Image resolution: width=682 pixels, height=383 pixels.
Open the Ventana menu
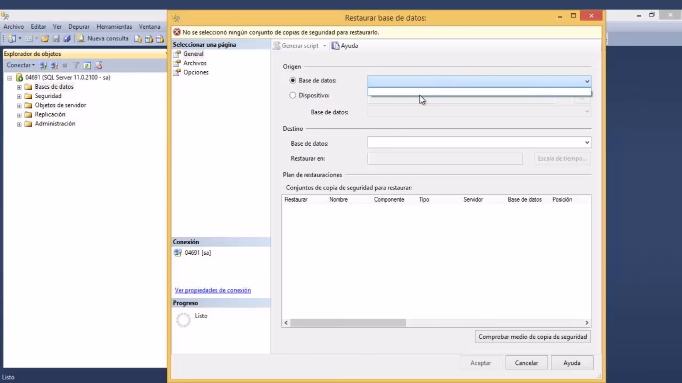coord(150,27)
